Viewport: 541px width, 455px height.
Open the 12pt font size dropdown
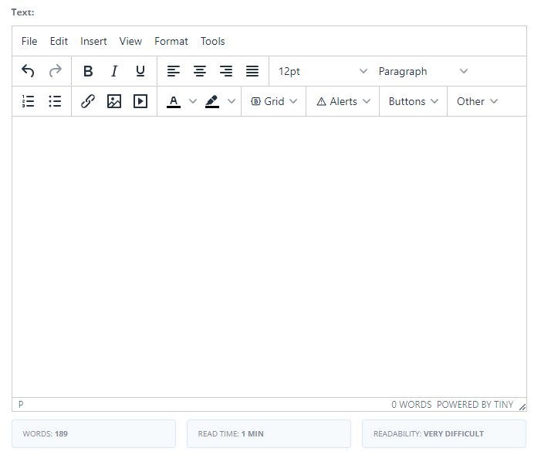click(x=322, y=71)
